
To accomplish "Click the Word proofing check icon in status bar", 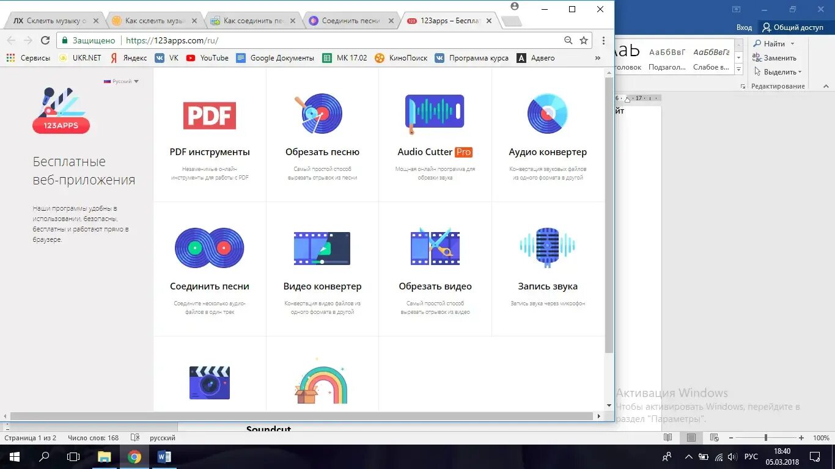I will click(x=135, y=438).
